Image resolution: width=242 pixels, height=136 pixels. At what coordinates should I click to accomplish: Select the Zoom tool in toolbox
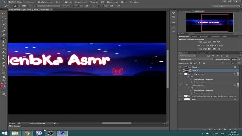click(x=3, y=80)
